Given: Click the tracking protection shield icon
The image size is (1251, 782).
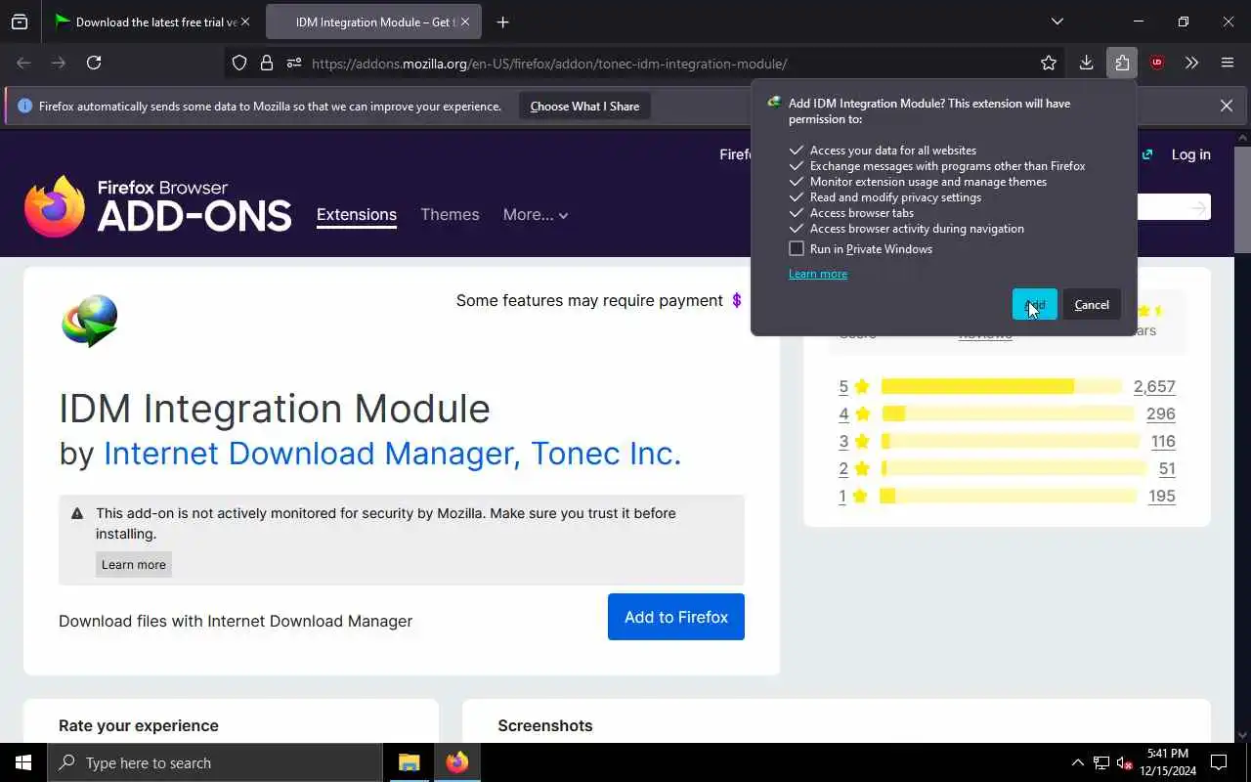Looking at the screenshot, I should point(239,63).
